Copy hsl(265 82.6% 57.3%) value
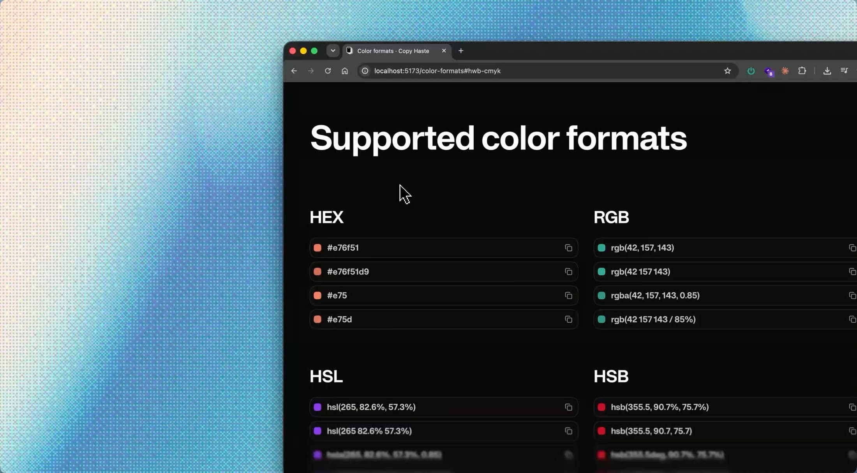Viewport: 857px width, 473px height. 568,431
